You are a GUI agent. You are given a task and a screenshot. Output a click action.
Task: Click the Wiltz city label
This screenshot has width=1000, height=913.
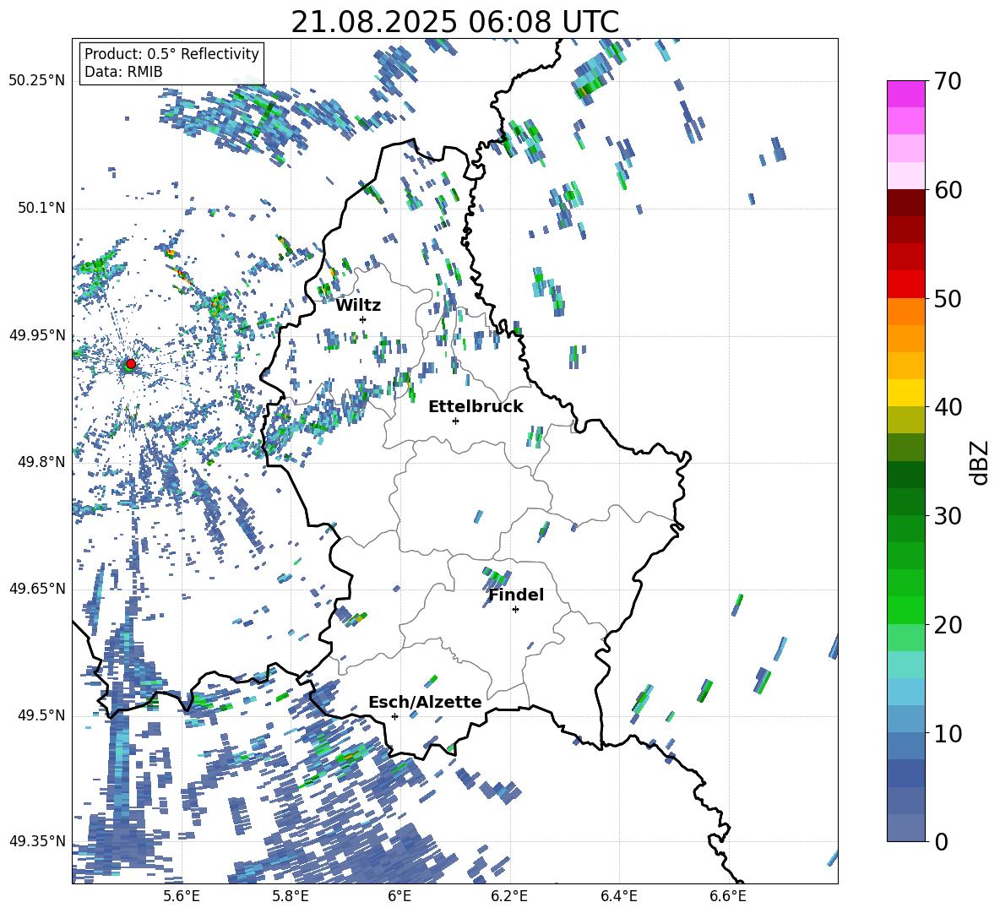pyautogui.click(x=358, y=306)
